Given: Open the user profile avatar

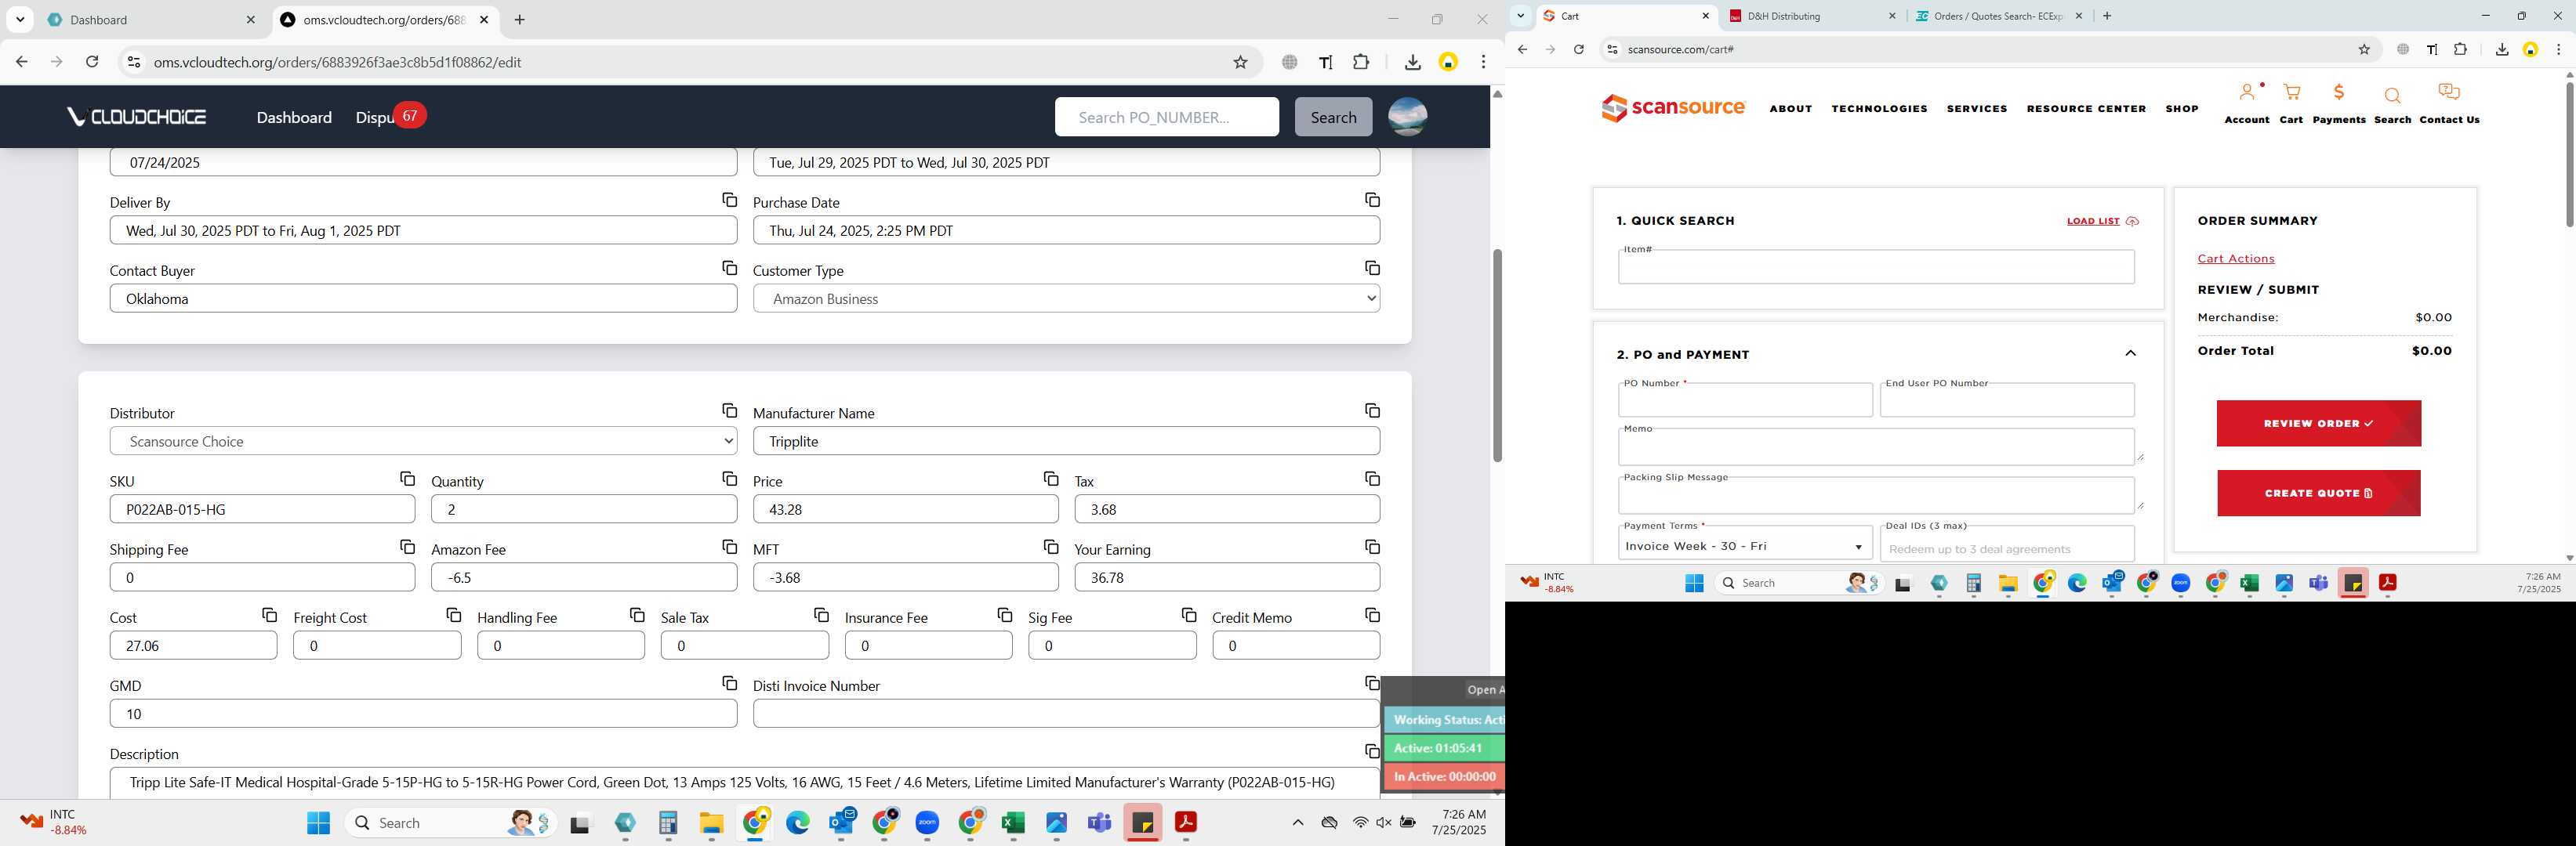Looking at the screenshot, I should (1407, 117).
